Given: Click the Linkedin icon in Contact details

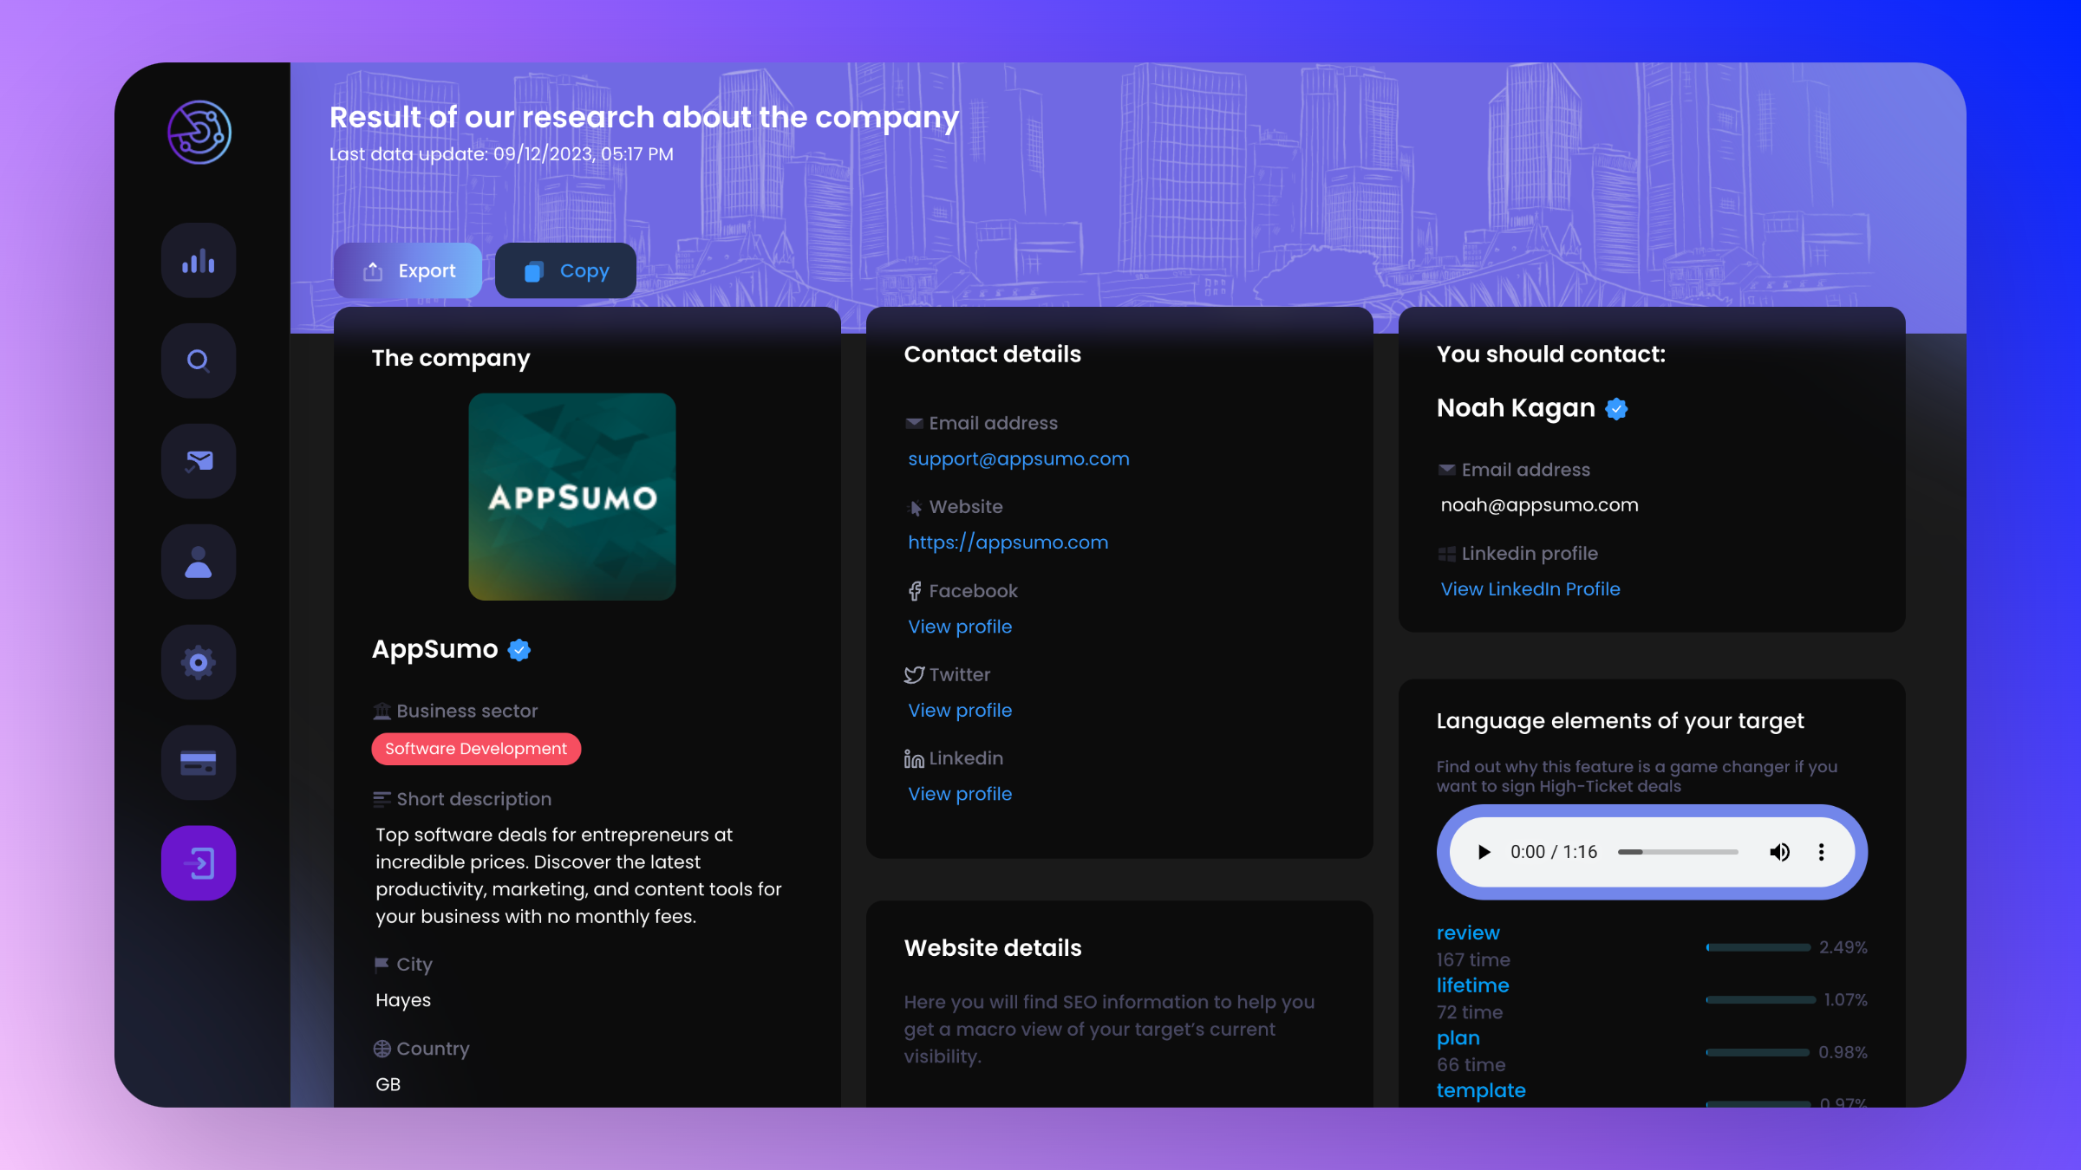Looking at the screenshot, I should tap(914, 758).
